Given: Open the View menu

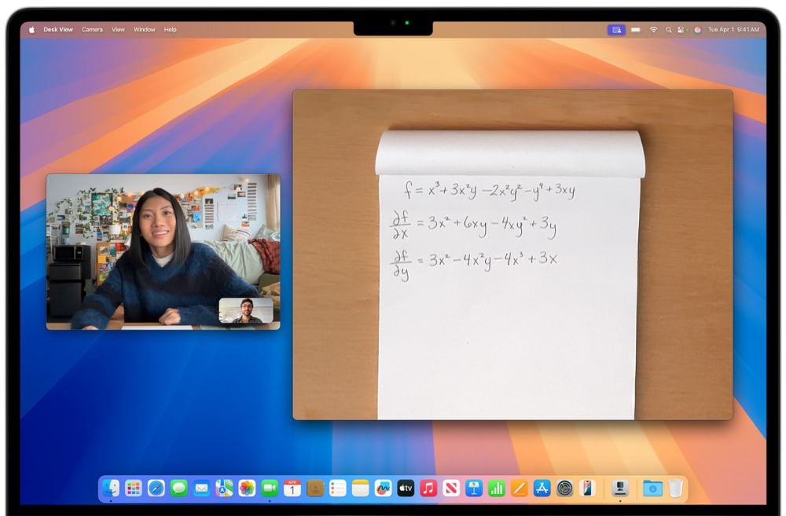Looking at the screenshot, I should 119,30.
